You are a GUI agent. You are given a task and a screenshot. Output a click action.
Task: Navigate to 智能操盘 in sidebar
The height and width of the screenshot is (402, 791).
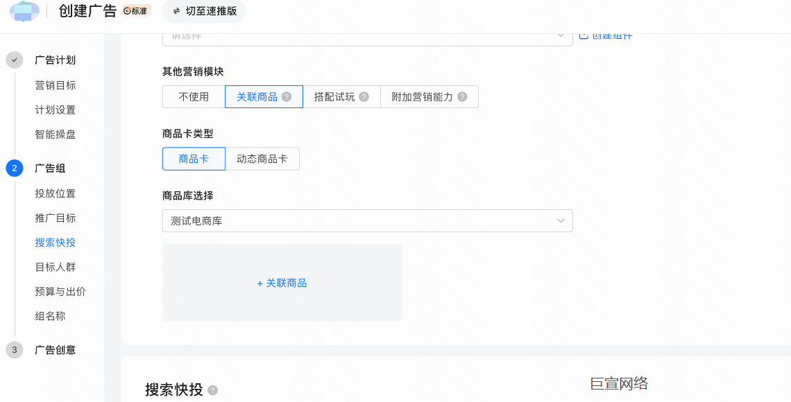(x=55, y=134)
